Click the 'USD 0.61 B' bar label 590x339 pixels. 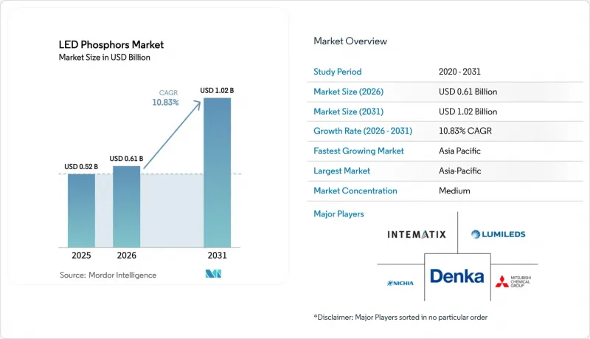click(126, 159)
